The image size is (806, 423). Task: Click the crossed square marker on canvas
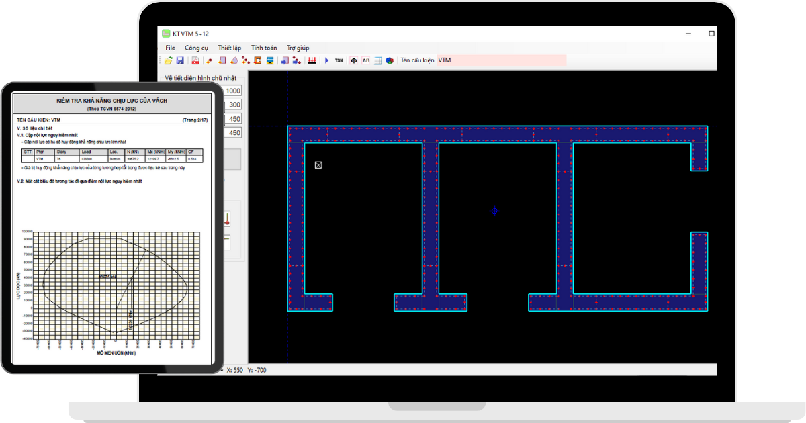[318, 164]
